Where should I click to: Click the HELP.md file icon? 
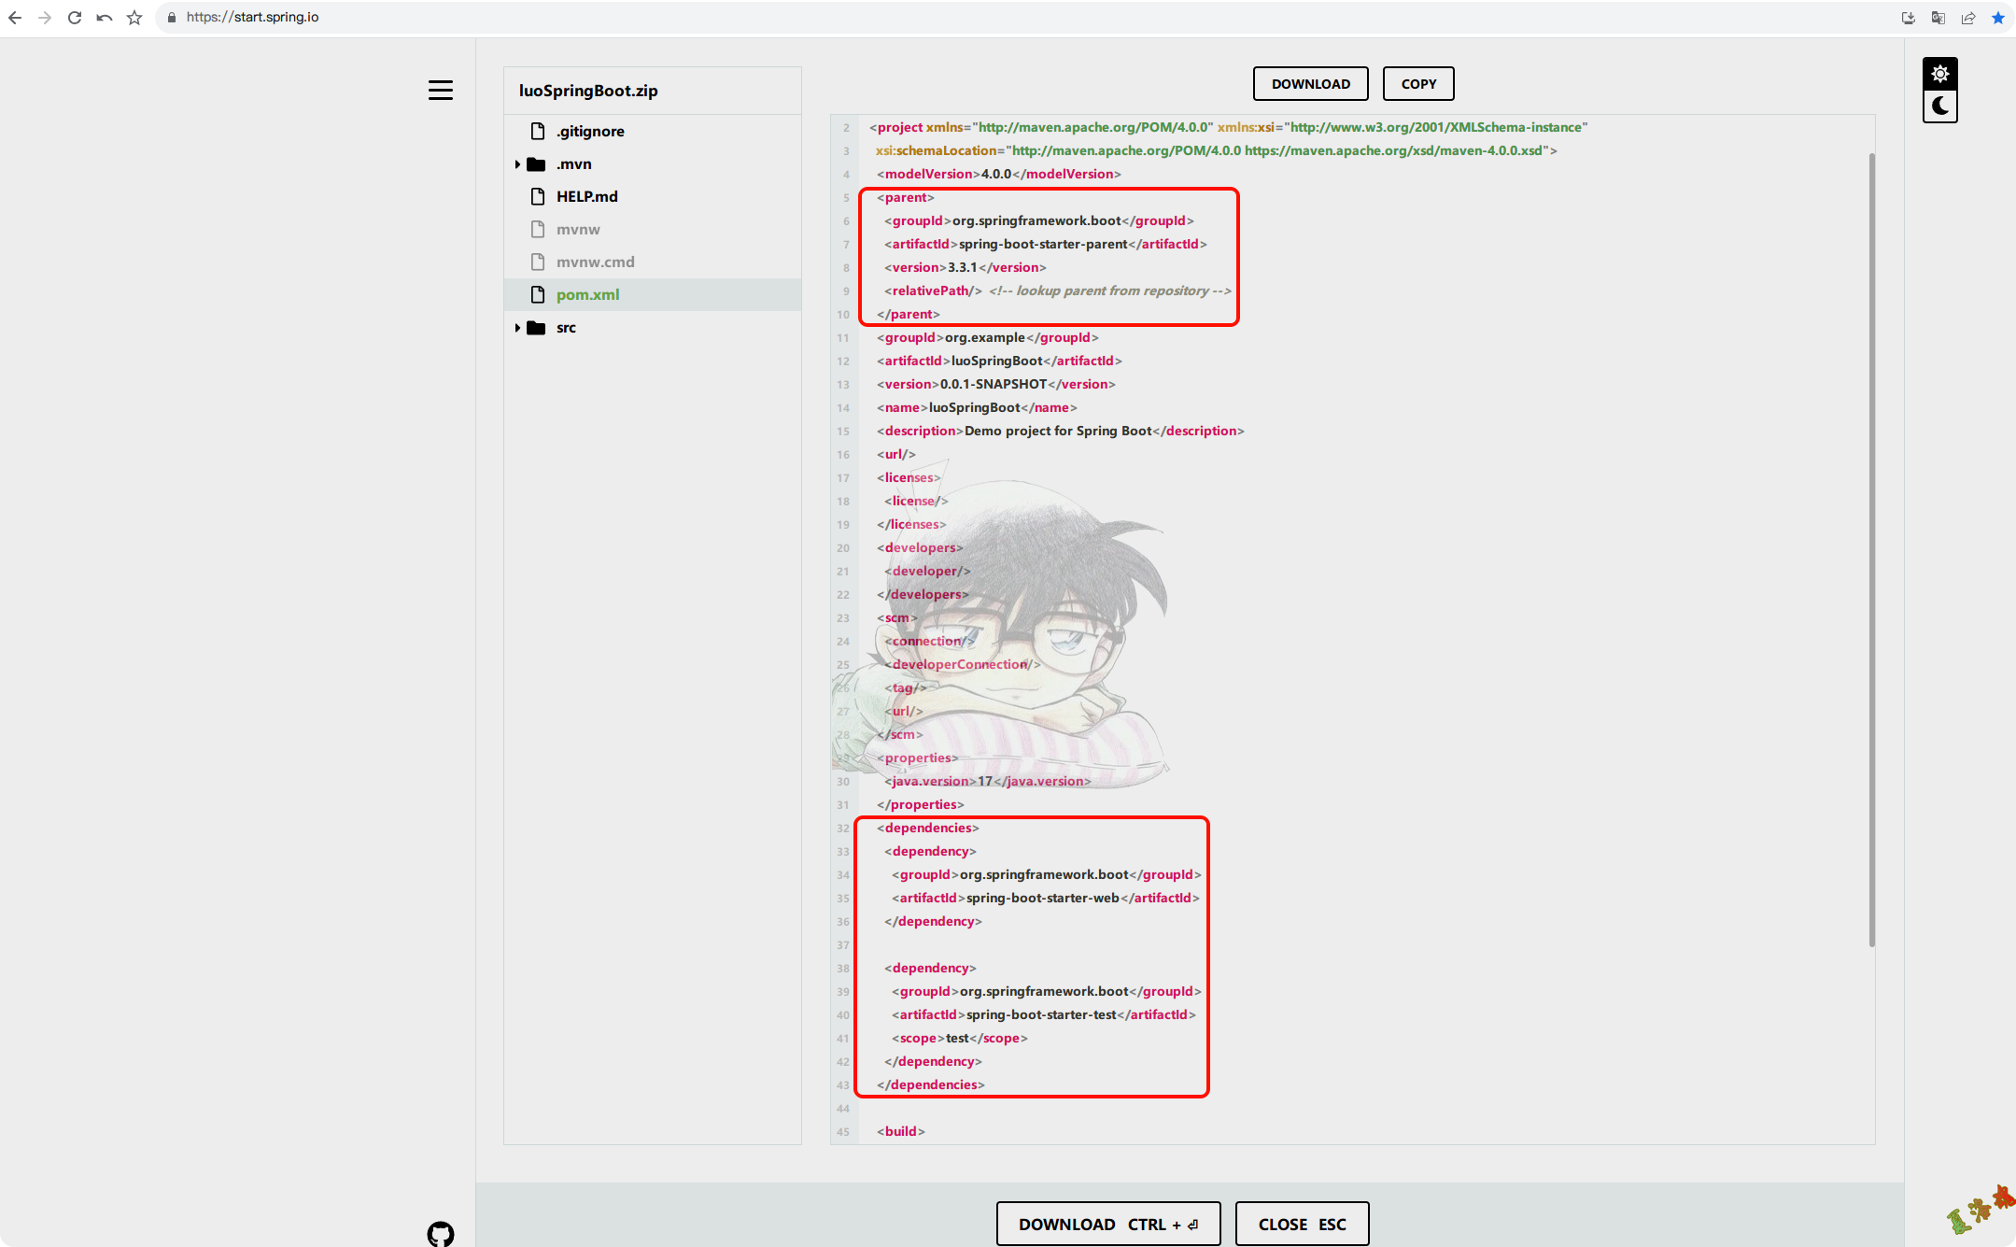538,196
